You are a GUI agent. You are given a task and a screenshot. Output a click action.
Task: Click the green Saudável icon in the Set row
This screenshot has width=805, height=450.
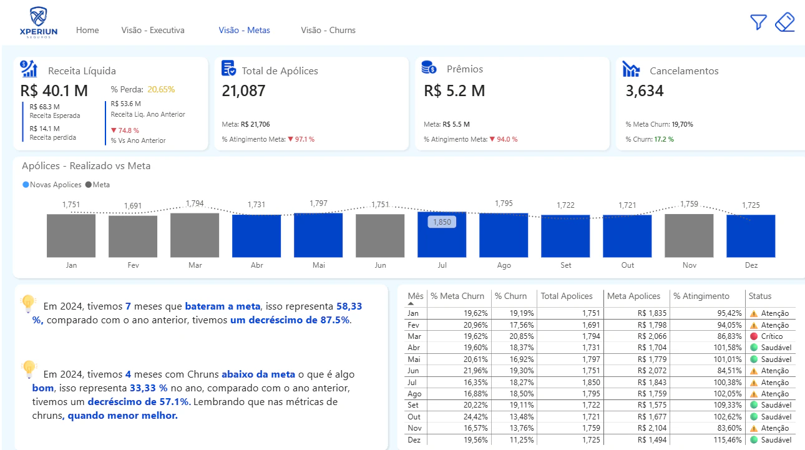[753, 405]
